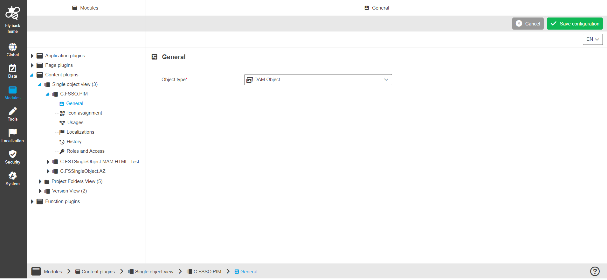Screen dimensions: 607x280
Task: Click the Content plugins folder icon
Action: pyautogui.click(x=40, y=75)
